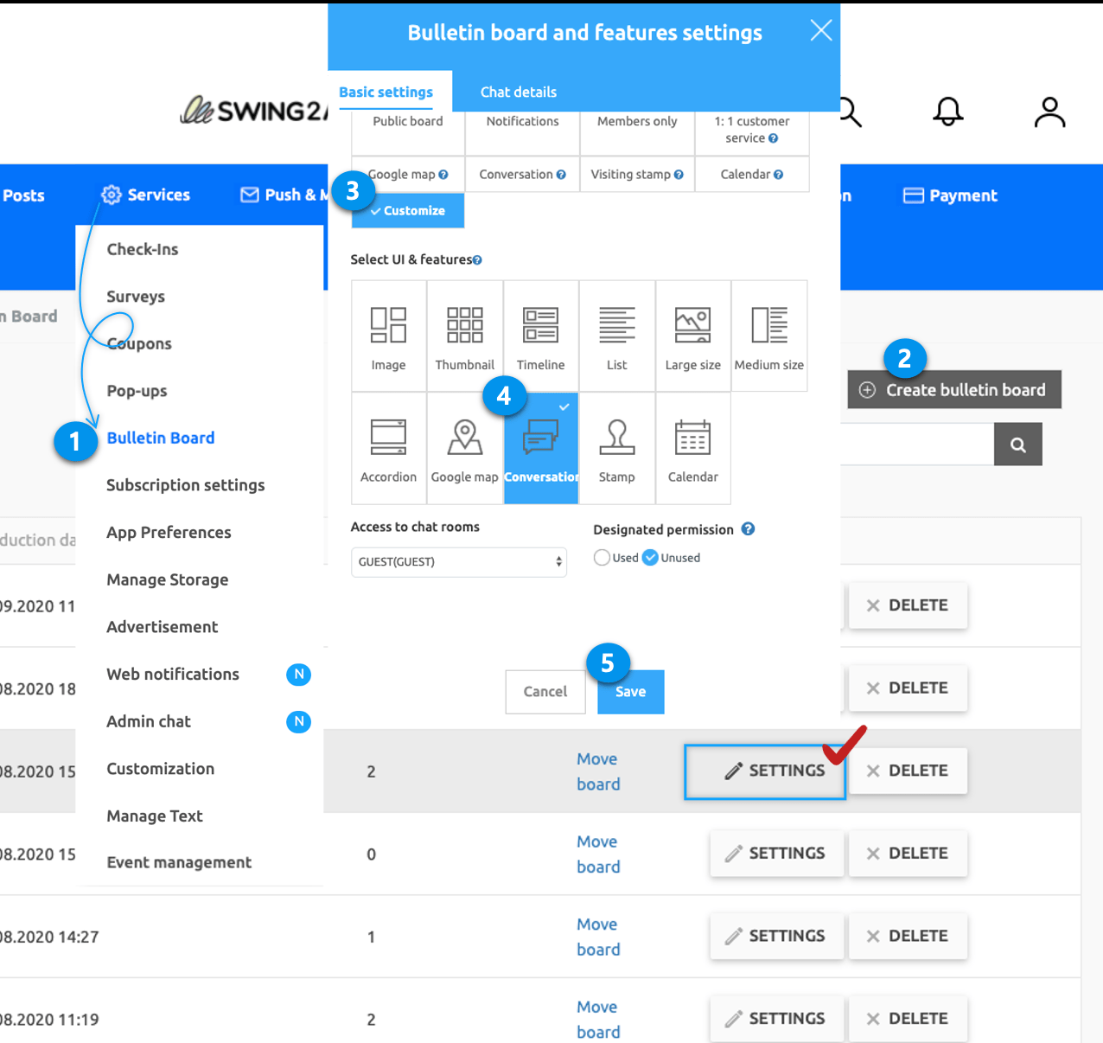Open Bulletin Board in Services menu
1103x1043 pixels.
click(161, 438)
